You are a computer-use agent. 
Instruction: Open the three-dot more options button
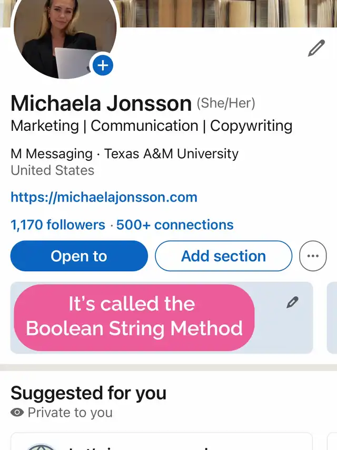tap(313, 256)
